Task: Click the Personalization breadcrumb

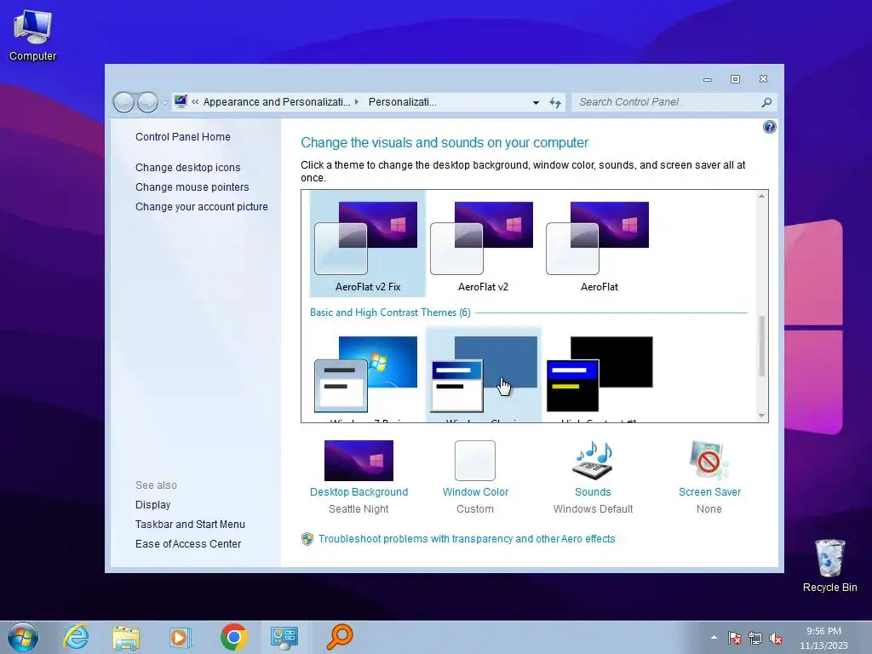Action: coord(402,102)
